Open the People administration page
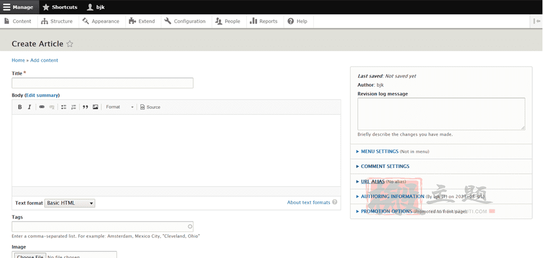Viewport: 543px width, 258px height. tap(228, 21)
